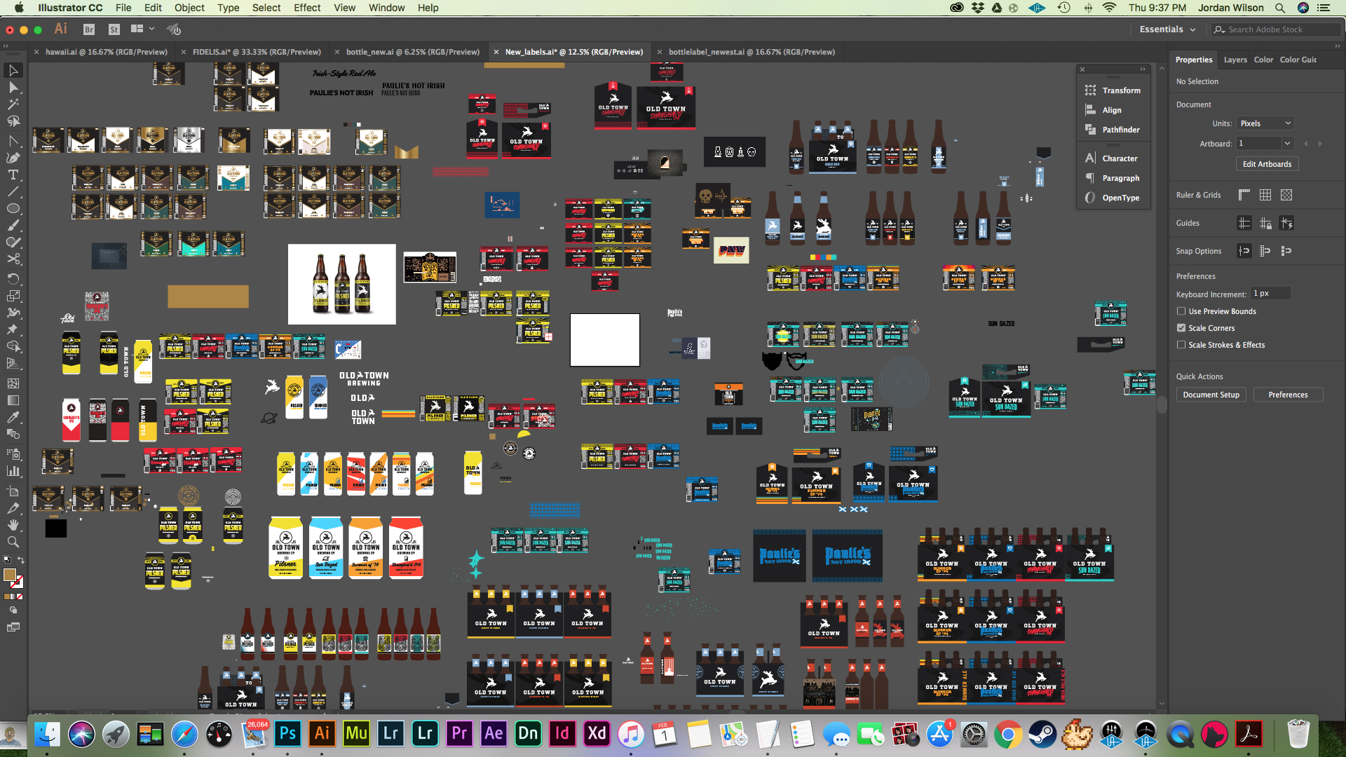
Task: Select the Column Graph tool
Action: pos(13,471)
